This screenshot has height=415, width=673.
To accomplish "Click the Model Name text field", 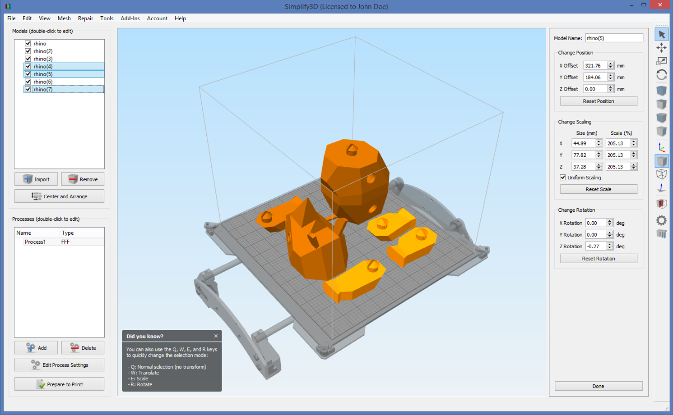I will (x=614, y=38).
